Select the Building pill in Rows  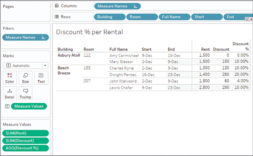109,17
